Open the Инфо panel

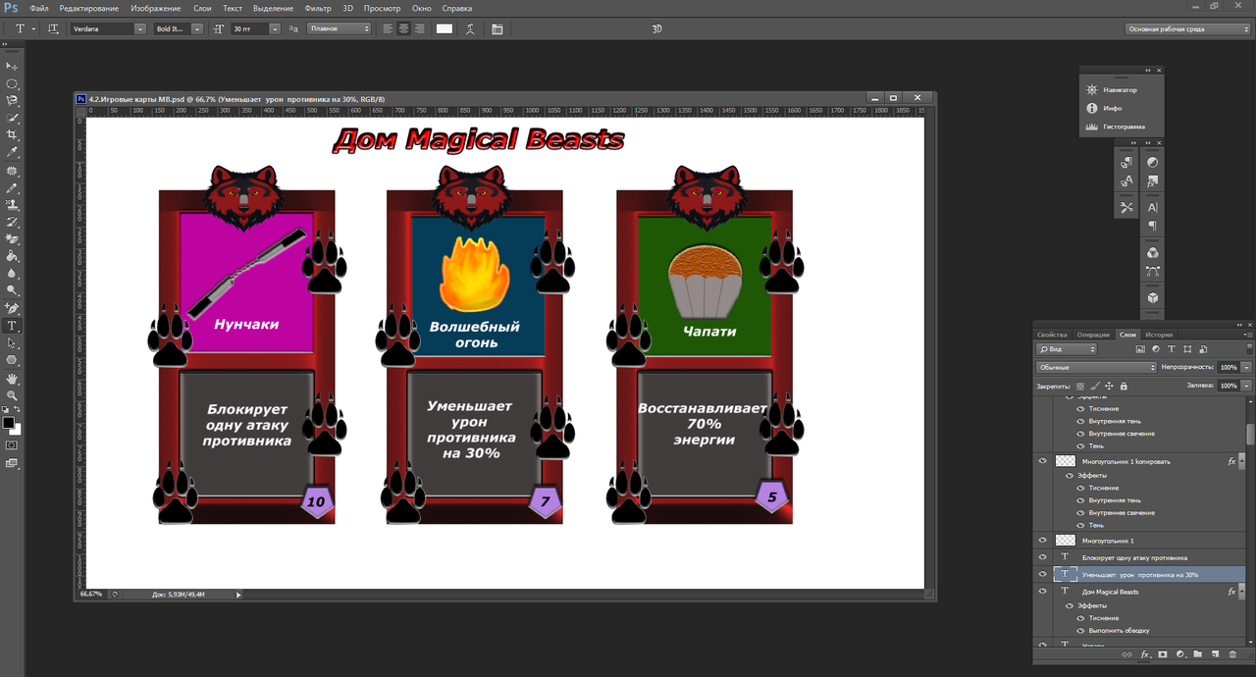point(1112,108)
